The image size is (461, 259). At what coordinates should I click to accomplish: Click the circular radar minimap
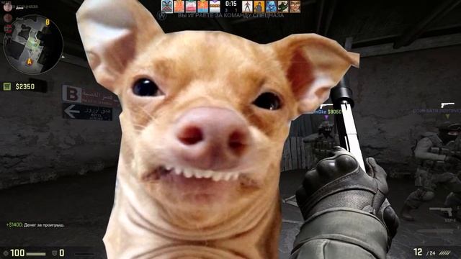coord(33,45)
